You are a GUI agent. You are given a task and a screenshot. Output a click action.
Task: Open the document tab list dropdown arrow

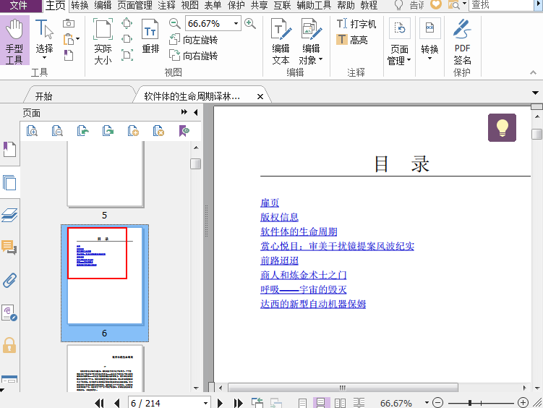pyautogui.click(x=535, y=93)
